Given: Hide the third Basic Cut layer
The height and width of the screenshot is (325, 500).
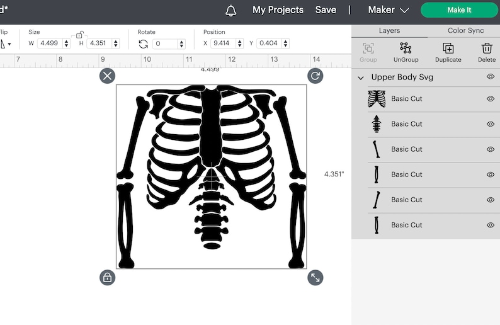Looking at the screenshot, I should 491,149.
